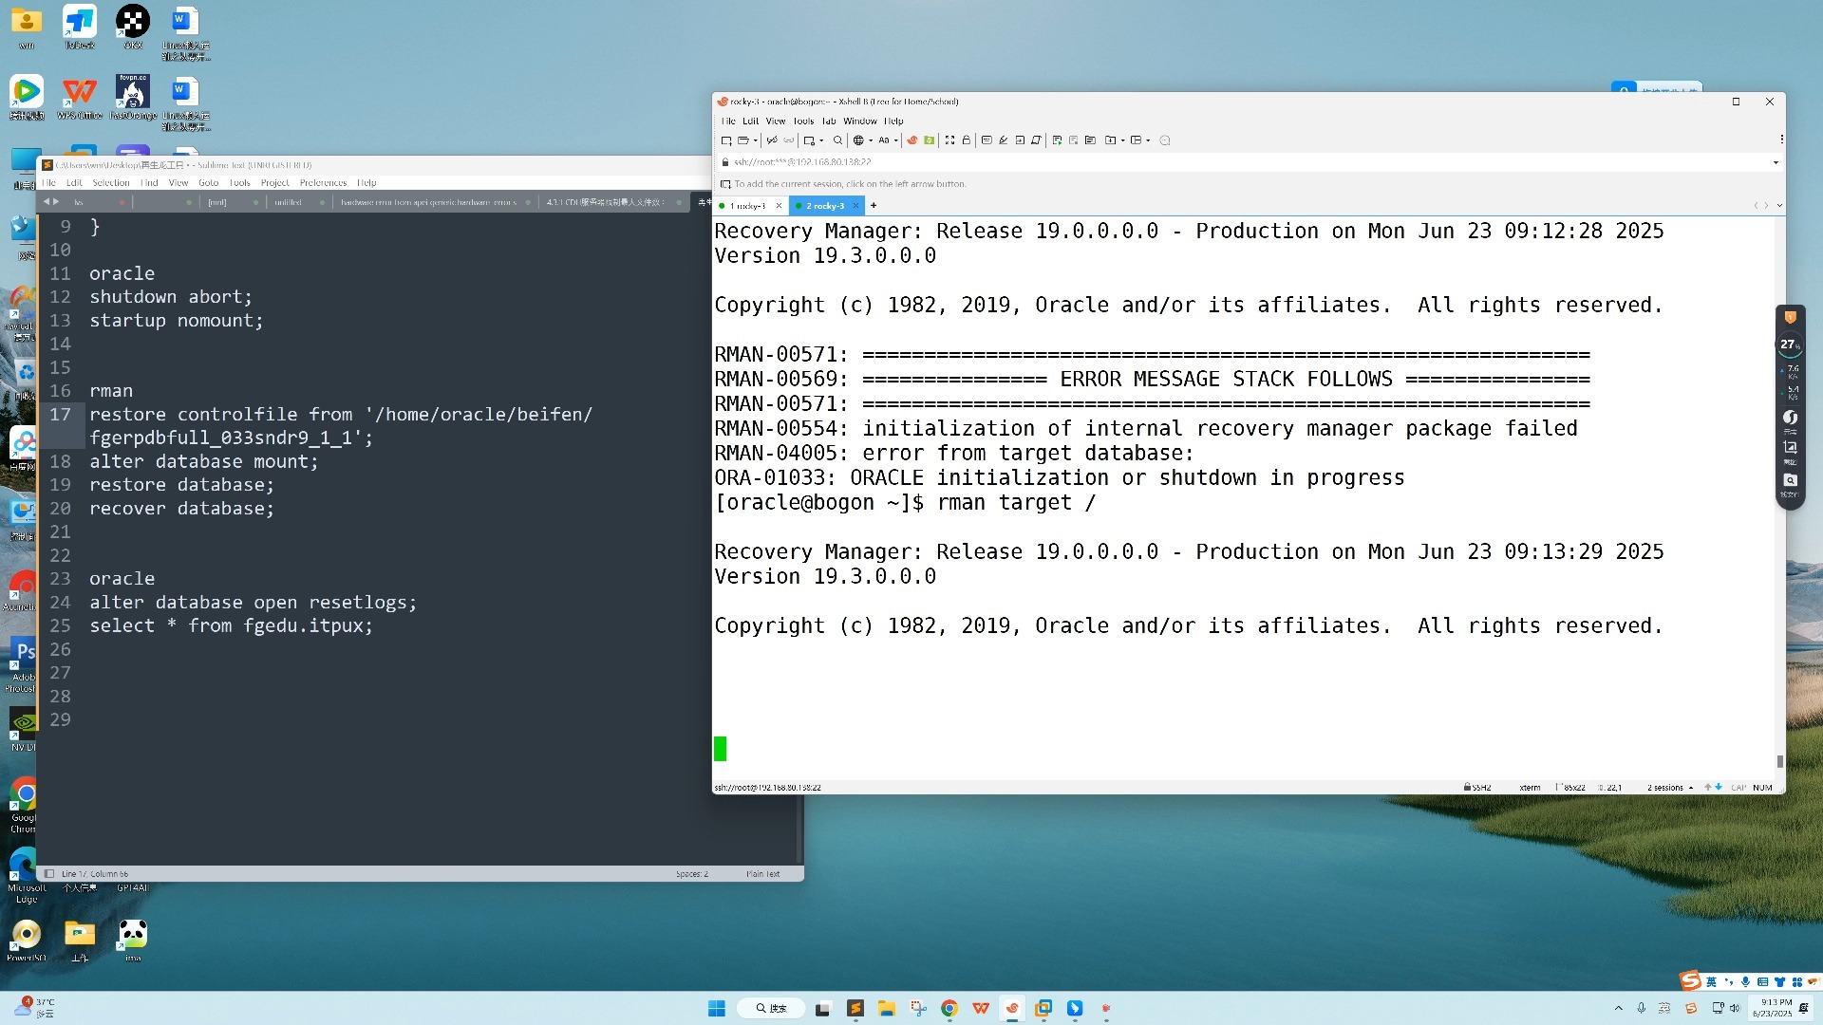Open the Xshell Tab menu
The width and height of the screenshot is (1823, 1025).
(x=829, y=121)
